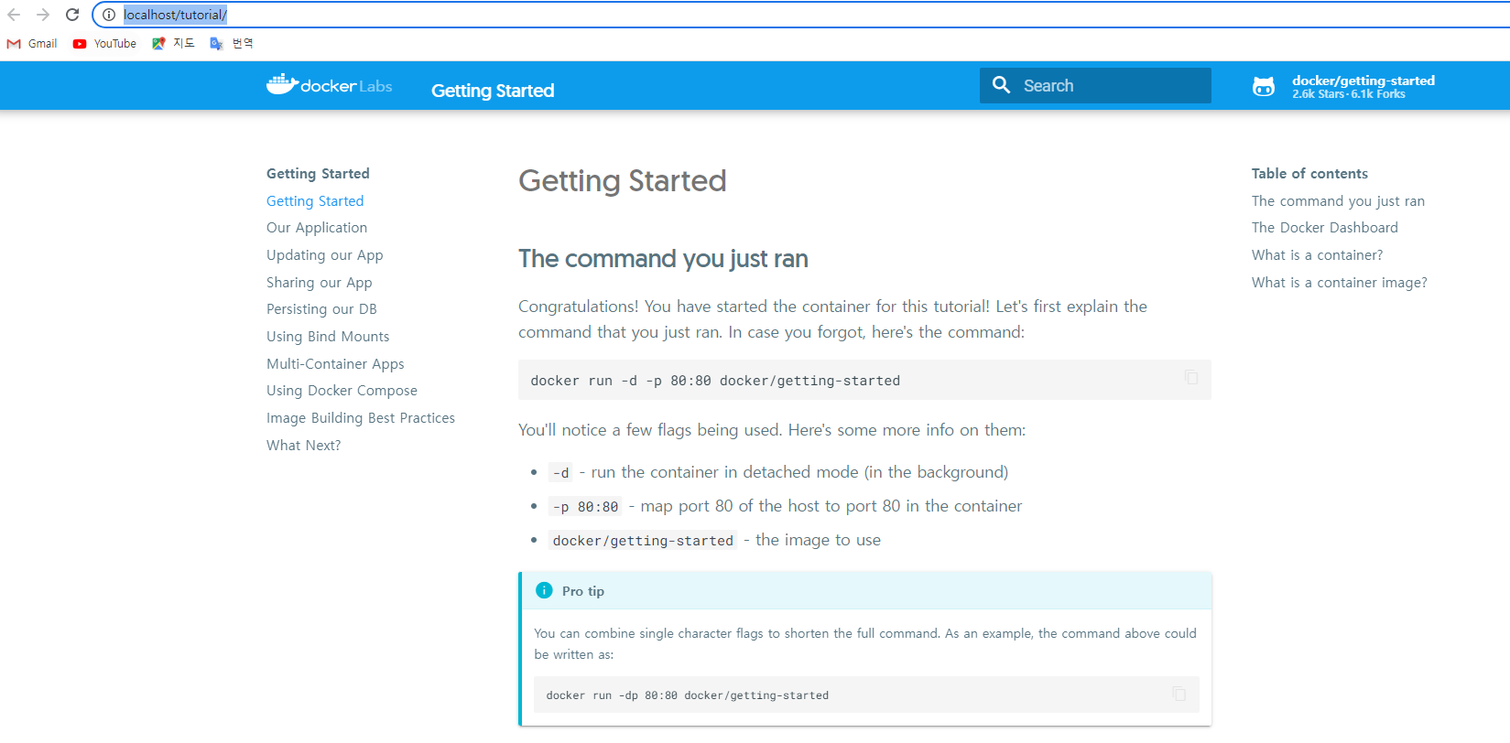Click the Pro tip label
The height and width of the screenshot is (743, 1510).
coord(583,591)
